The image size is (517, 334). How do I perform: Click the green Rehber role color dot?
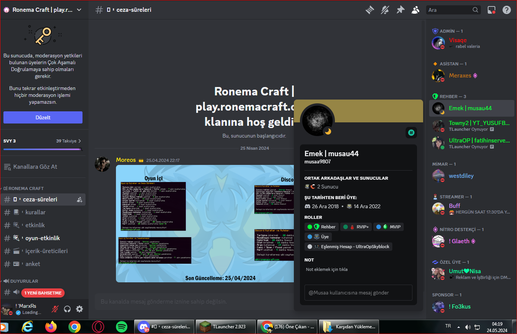coord(310,227)
